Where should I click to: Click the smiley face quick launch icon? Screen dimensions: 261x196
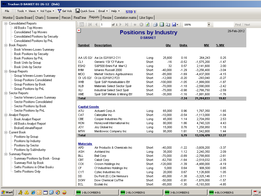tap(64, 192)
